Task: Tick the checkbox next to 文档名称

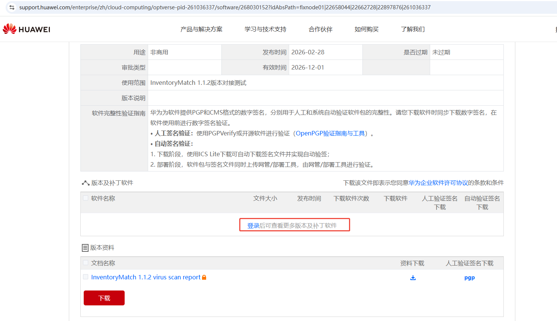Action: click(86, 263)
